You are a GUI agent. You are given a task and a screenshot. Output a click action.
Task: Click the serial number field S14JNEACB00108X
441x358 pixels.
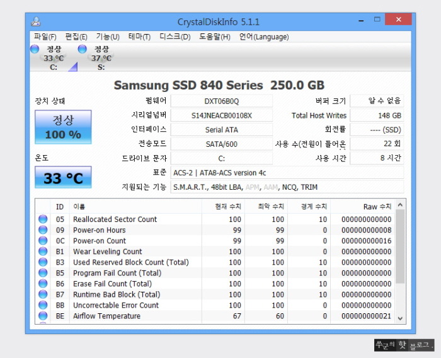222,115
